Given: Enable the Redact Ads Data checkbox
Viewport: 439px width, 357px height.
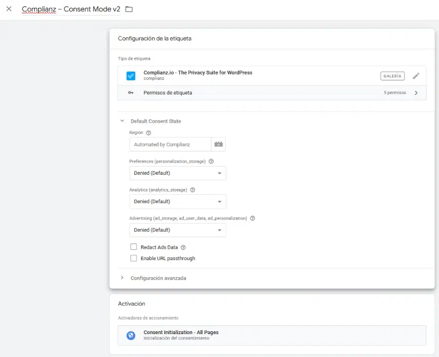Looking at the screenshot, I should click(x=134, y=247).
